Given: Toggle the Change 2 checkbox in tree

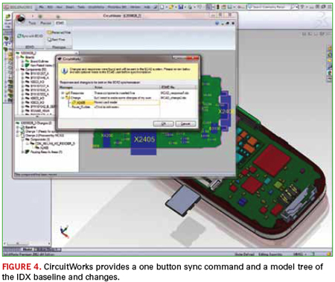Looking at the screenshot, I should pos(22,135).
